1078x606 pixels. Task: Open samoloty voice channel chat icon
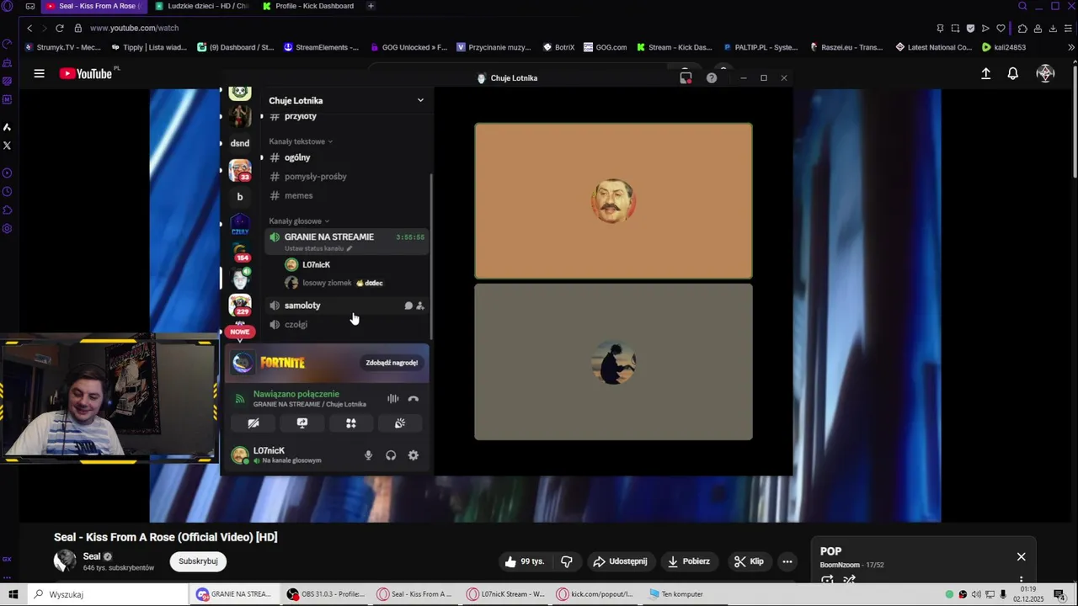[408, 306]
